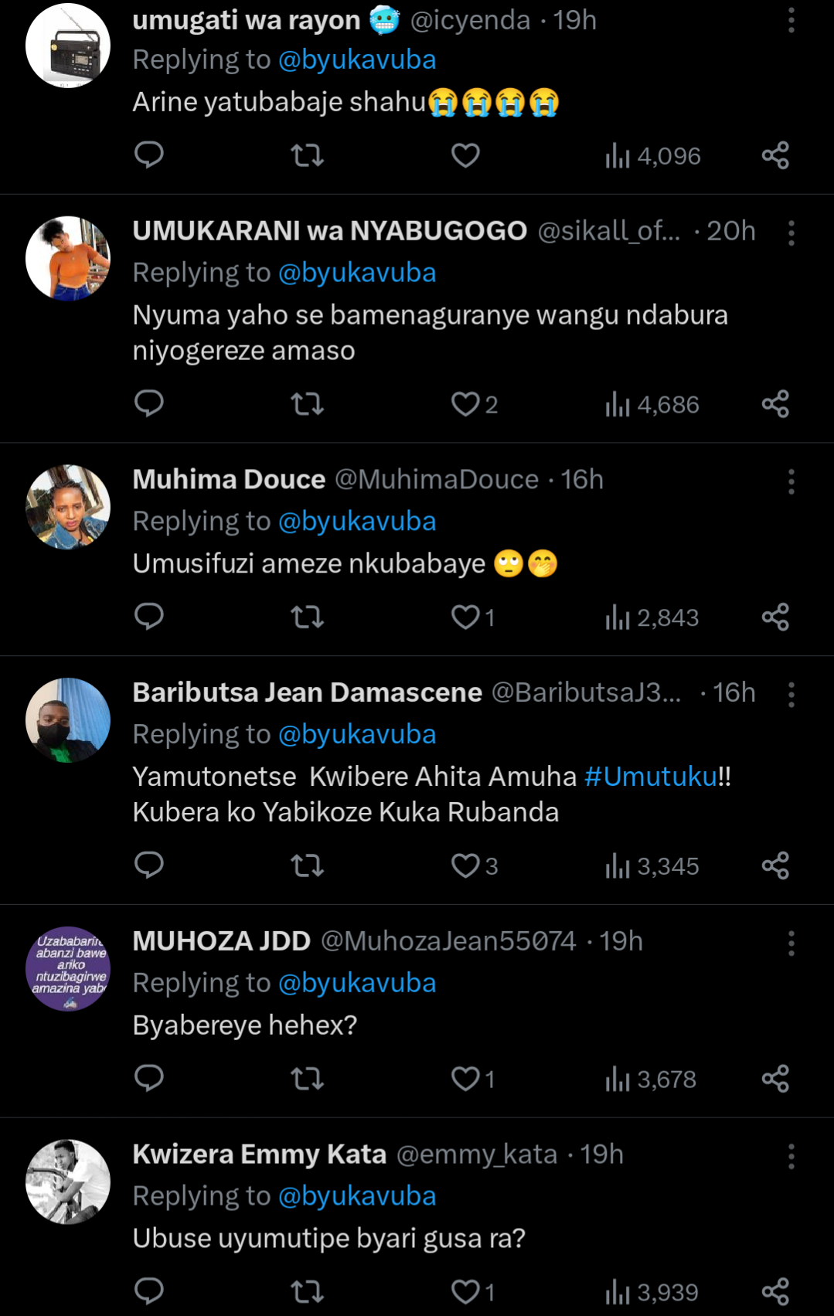834x1316 pixels.
Task: Like umugati wa rayon's tweet
Action: [x=465, y=155]
